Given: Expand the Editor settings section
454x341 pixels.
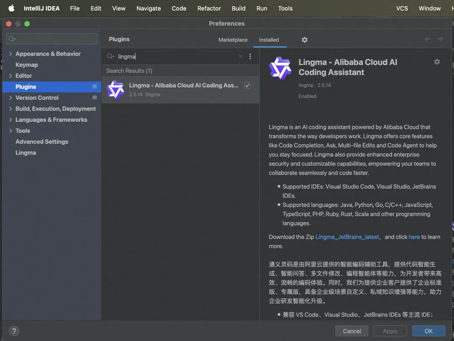Looking at the screenshot, I should pos(11,76).
